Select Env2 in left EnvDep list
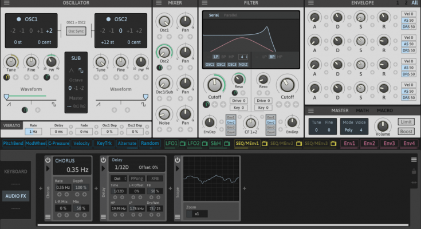The image size is (421, 229). pyautogui.click(x=231, y=123)
